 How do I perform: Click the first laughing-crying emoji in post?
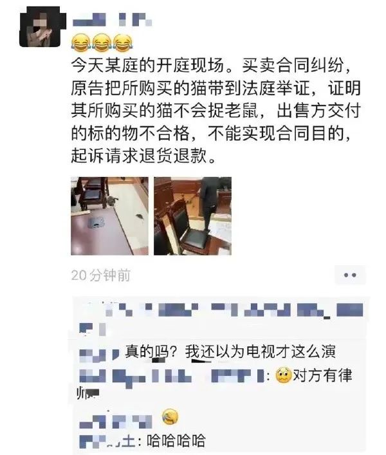81,43
